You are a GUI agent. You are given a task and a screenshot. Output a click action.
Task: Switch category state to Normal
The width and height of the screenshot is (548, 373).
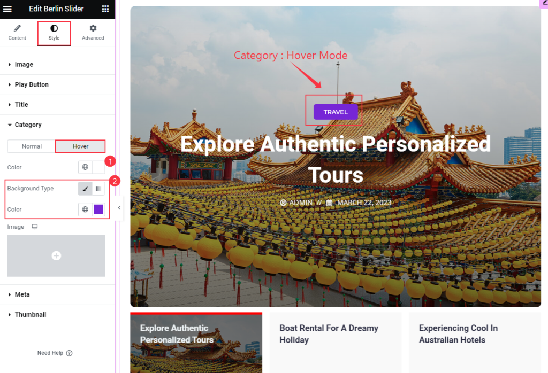coord(32,146)
